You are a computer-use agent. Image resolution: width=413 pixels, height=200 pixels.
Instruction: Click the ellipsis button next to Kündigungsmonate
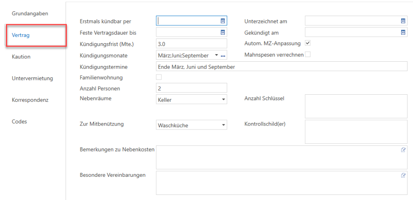[223, 55]
